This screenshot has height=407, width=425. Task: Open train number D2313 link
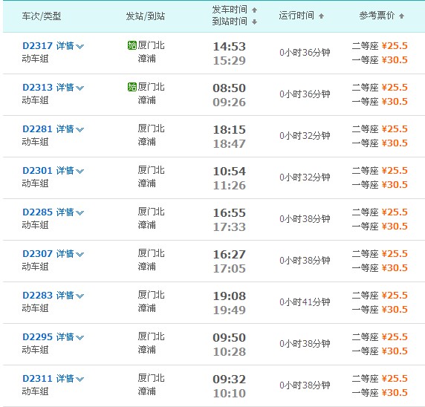pos(37,88)
